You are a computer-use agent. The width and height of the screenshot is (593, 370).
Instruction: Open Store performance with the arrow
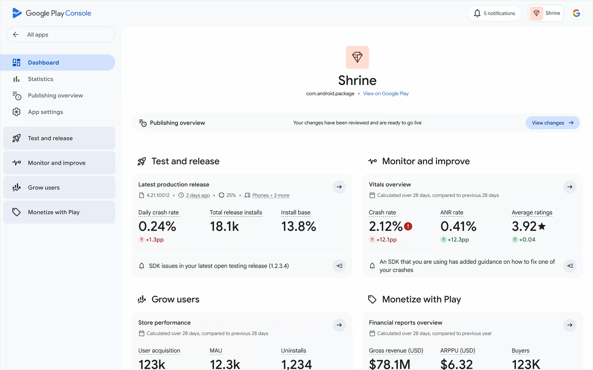[x=339, y=325]
